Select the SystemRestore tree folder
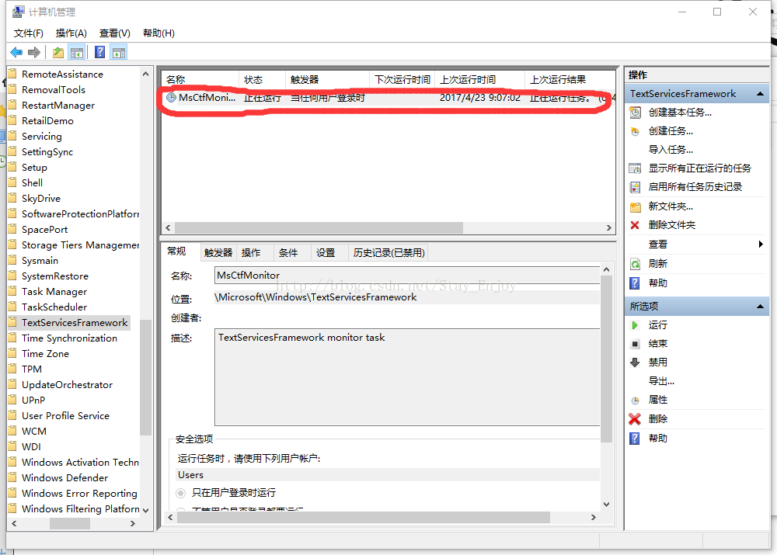Screen dimensions: 777x555 [x=55, y=276]
